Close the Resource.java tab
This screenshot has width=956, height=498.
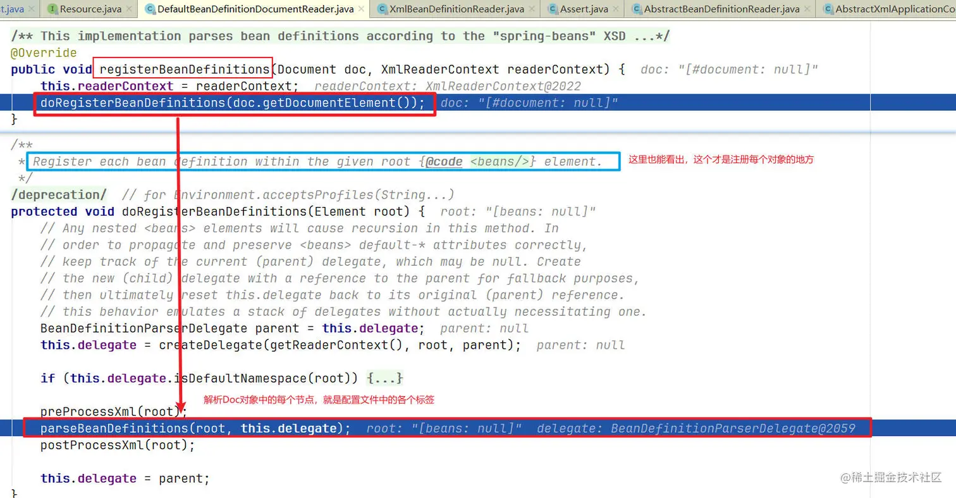[x=128, y=9]
